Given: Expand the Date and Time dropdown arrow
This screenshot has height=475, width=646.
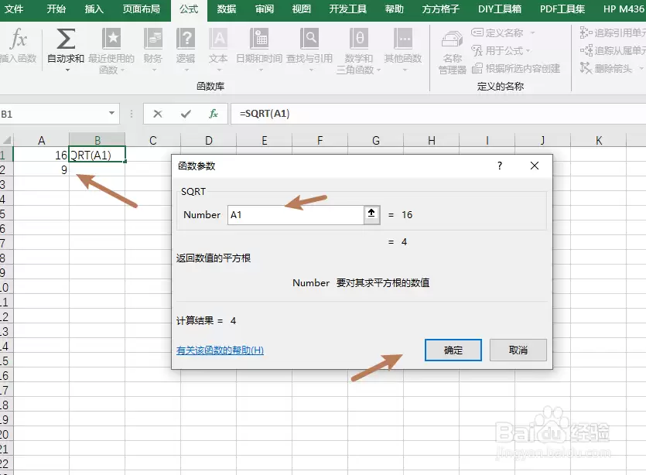Looking at the screenshot, I should pyautogui.click(x=261, y=70).
